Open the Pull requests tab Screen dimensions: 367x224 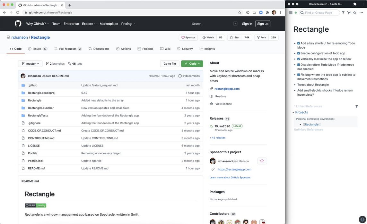click(x=68, y=49)
